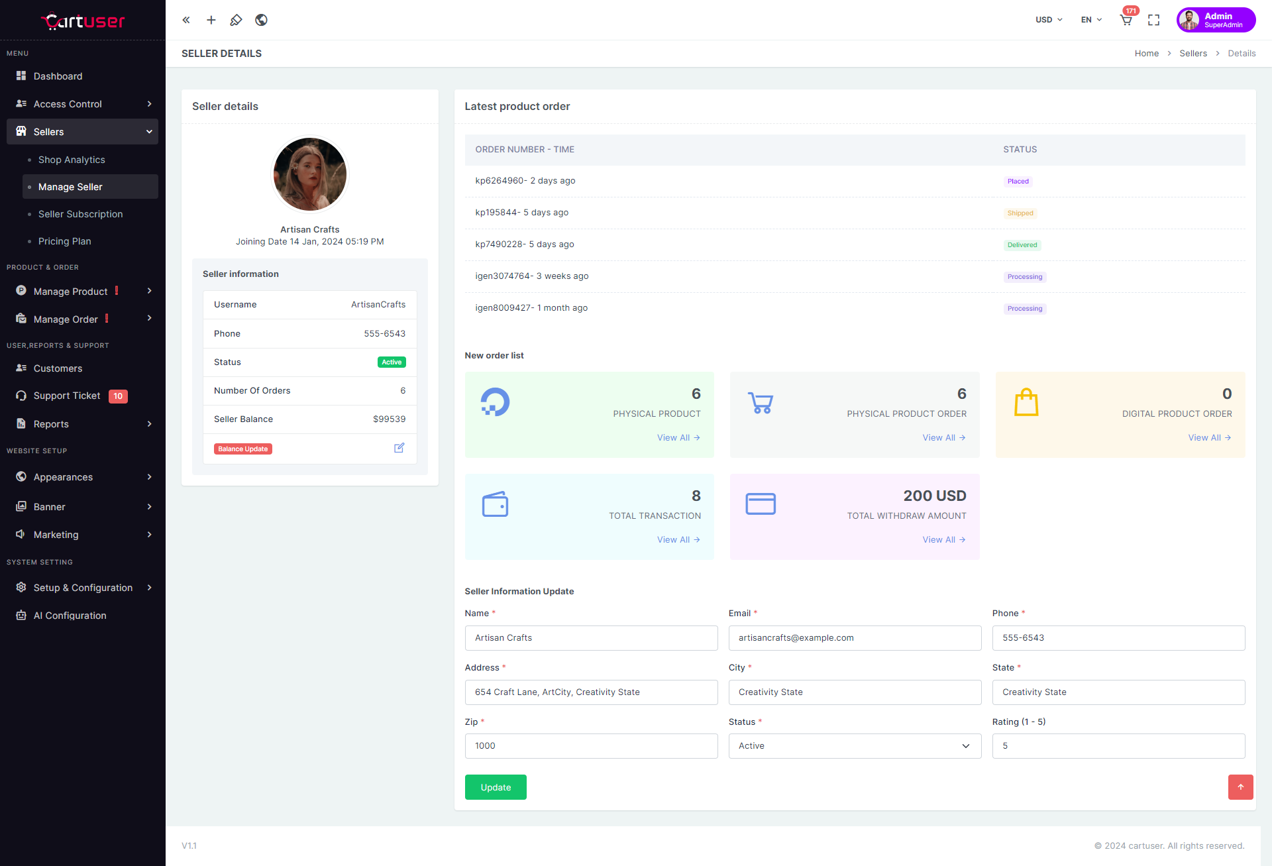
Task: Open the shopping cart notifications icon
Action: [1126, 20]
